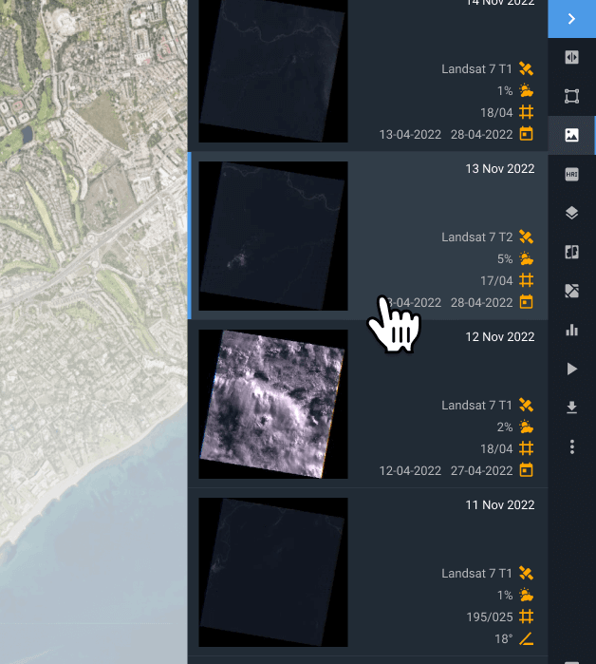The width and height of the screenshot is (596, 664).
Task: Click cloud icon in 14 Nov scene
Action: click(526, 90)
